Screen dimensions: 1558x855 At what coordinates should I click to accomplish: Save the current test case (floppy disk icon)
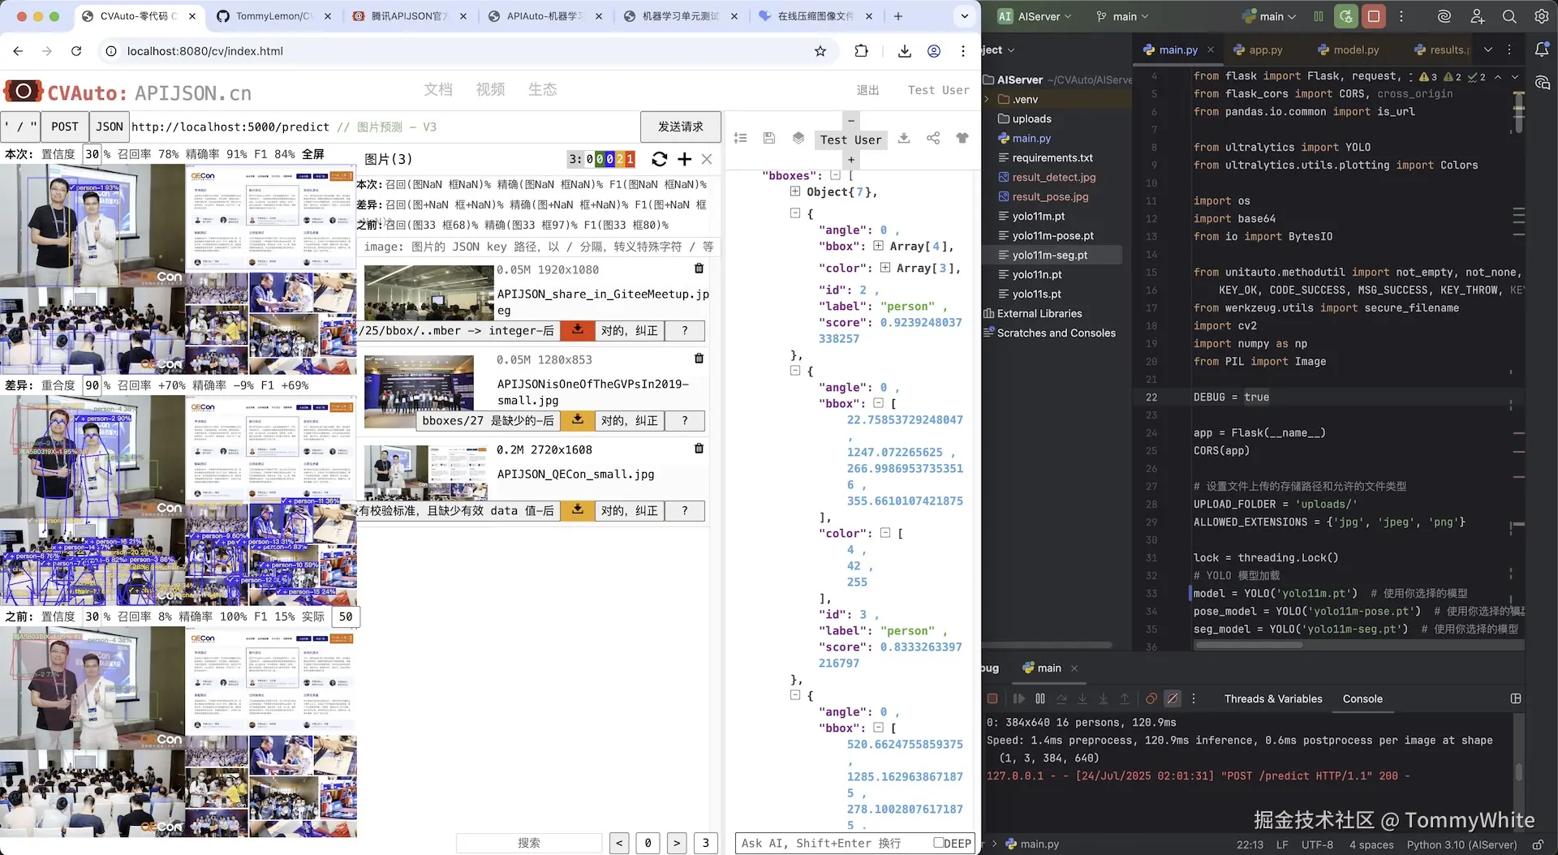click(769, 139)
